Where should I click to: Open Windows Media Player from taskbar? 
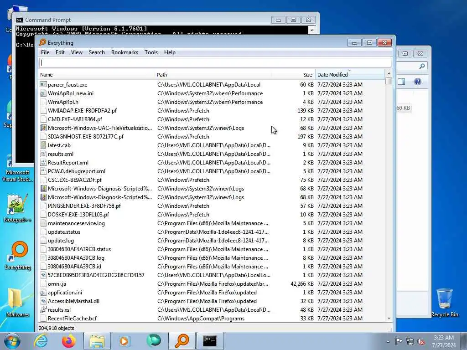125,341
